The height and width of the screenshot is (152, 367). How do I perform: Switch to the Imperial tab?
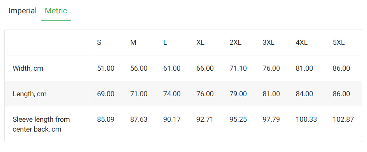[22, 11]
